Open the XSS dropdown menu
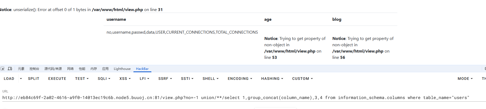Screen dimensions: 486x109 tap(125, 79)
